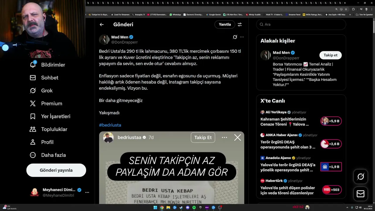
Task: Click bedriustaa story avatar
Action: (x=108, y=137)
